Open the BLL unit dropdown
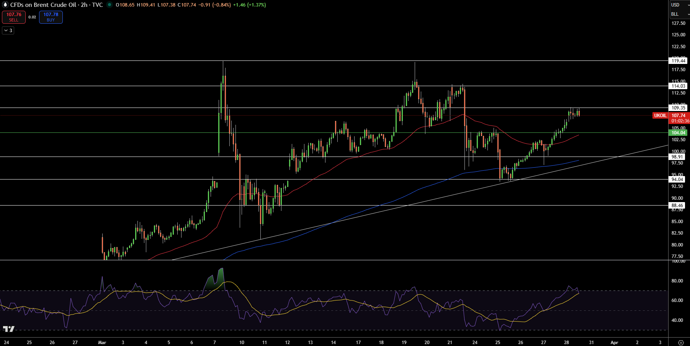Viewport: 690px width, 346px height. coord(680,14)
